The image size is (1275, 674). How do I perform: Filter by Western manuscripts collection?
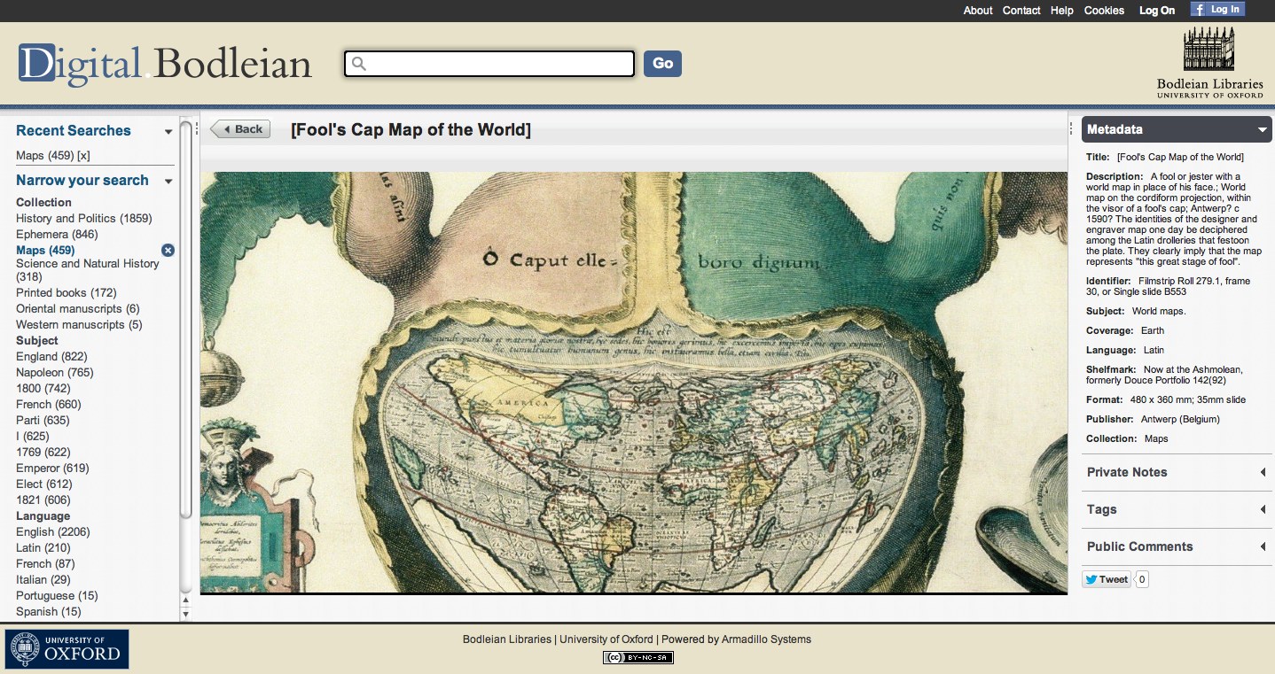pyautogui.click(x=79, y=325)
